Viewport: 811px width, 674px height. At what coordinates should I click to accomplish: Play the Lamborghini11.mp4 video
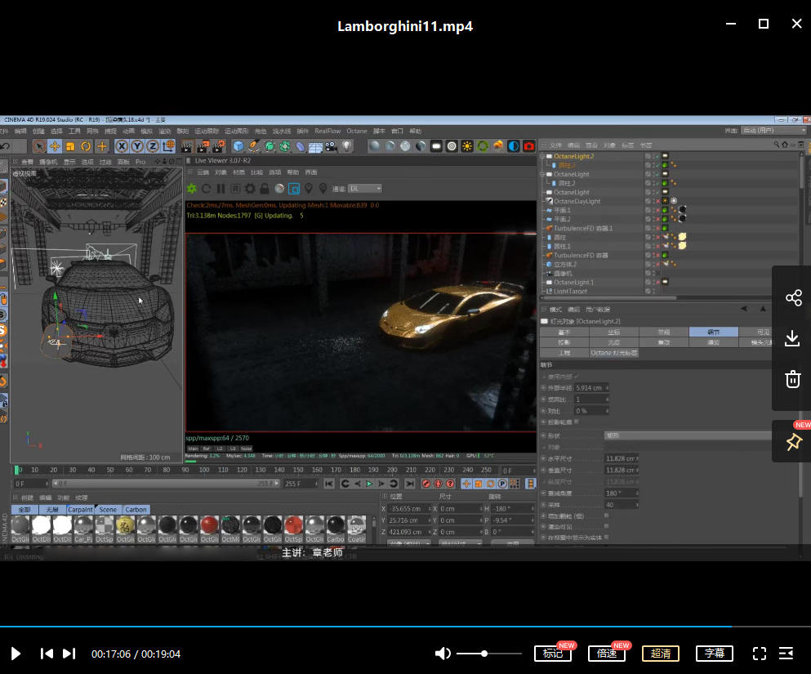click(x=16, y=654)
